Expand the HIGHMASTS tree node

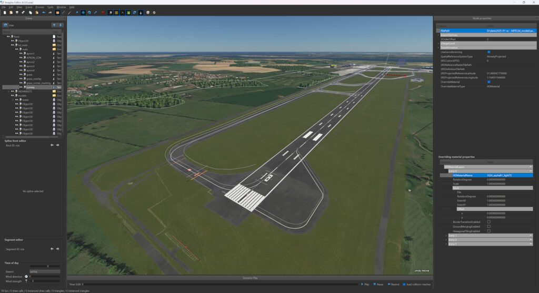(8, 91)
